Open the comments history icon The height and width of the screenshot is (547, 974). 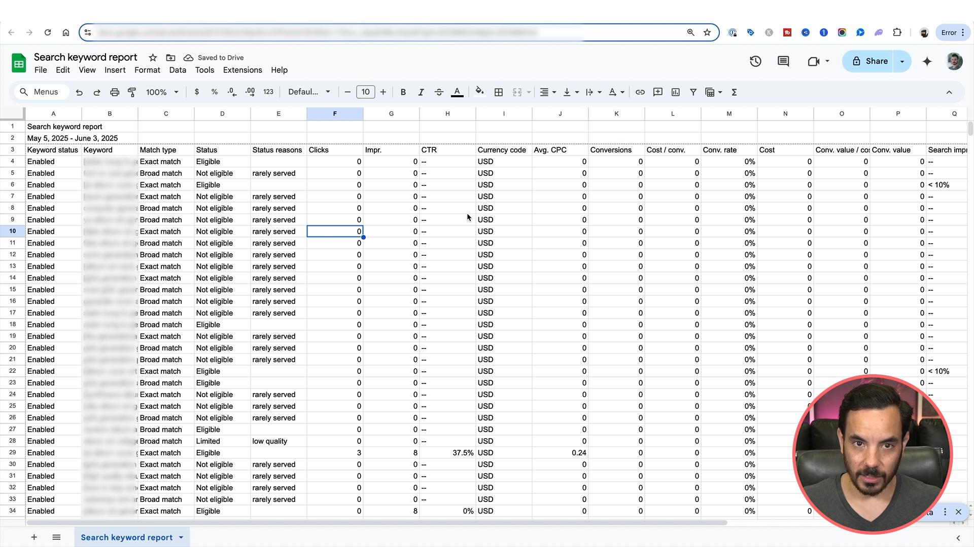(783, 61)
